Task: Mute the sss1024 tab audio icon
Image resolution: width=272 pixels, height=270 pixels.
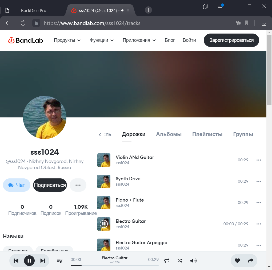Action: 123,11
